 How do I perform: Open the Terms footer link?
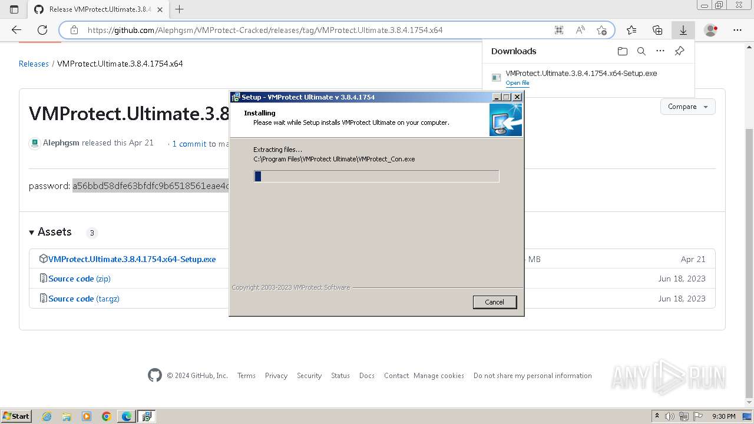pos(246,376)
